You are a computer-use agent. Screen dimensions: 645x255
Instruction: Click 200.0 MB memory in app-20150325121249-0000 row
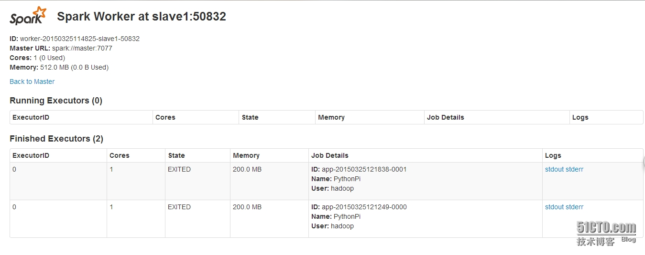[x=247, y=207]
